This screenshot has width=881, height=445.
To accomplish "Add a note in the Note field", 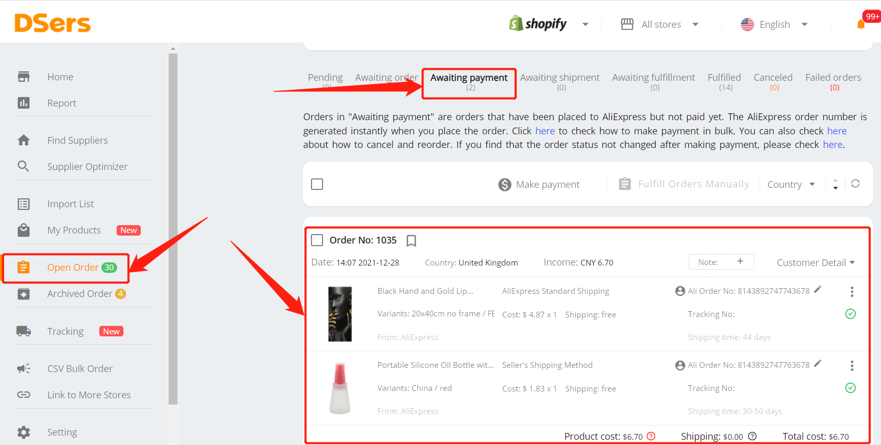I will (x=721, y=262).
